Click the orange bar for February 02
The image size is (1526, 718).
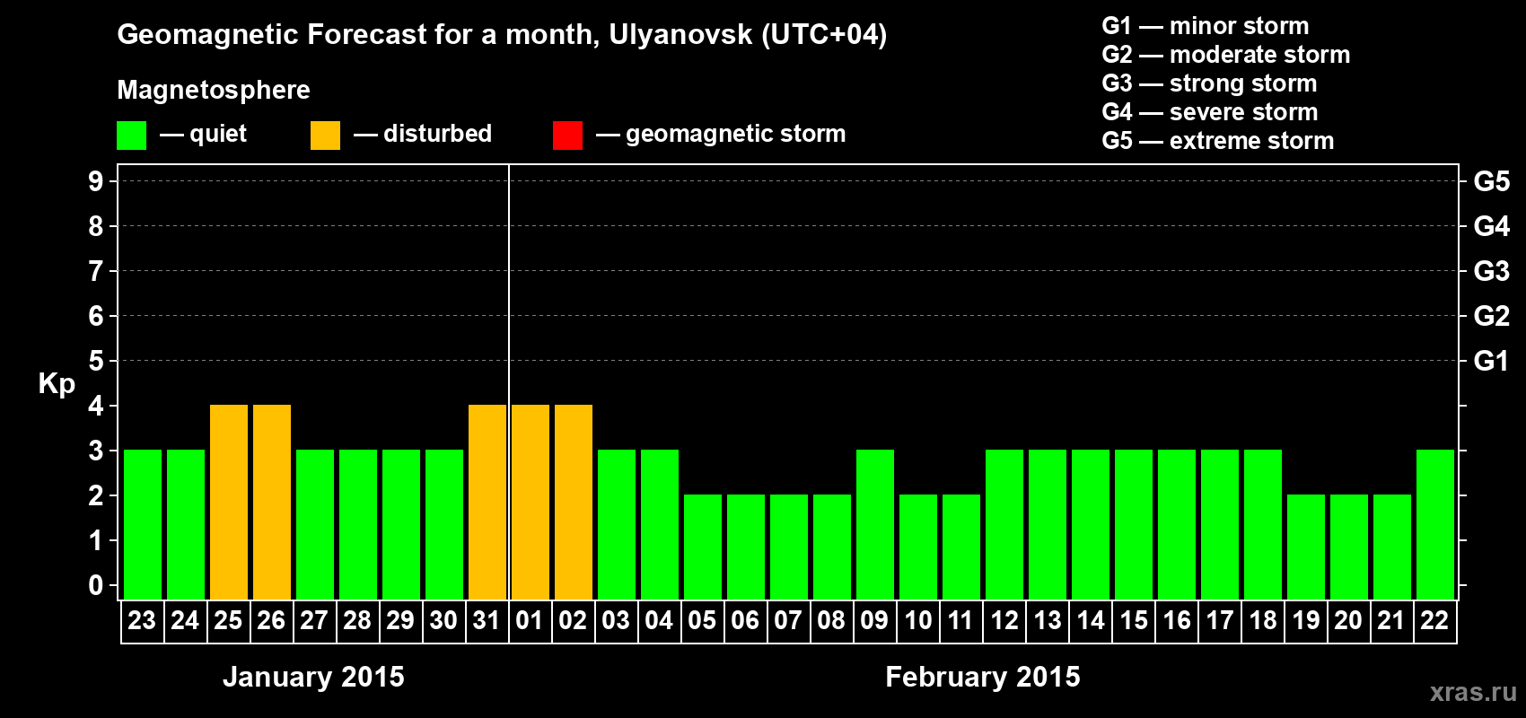574,503
